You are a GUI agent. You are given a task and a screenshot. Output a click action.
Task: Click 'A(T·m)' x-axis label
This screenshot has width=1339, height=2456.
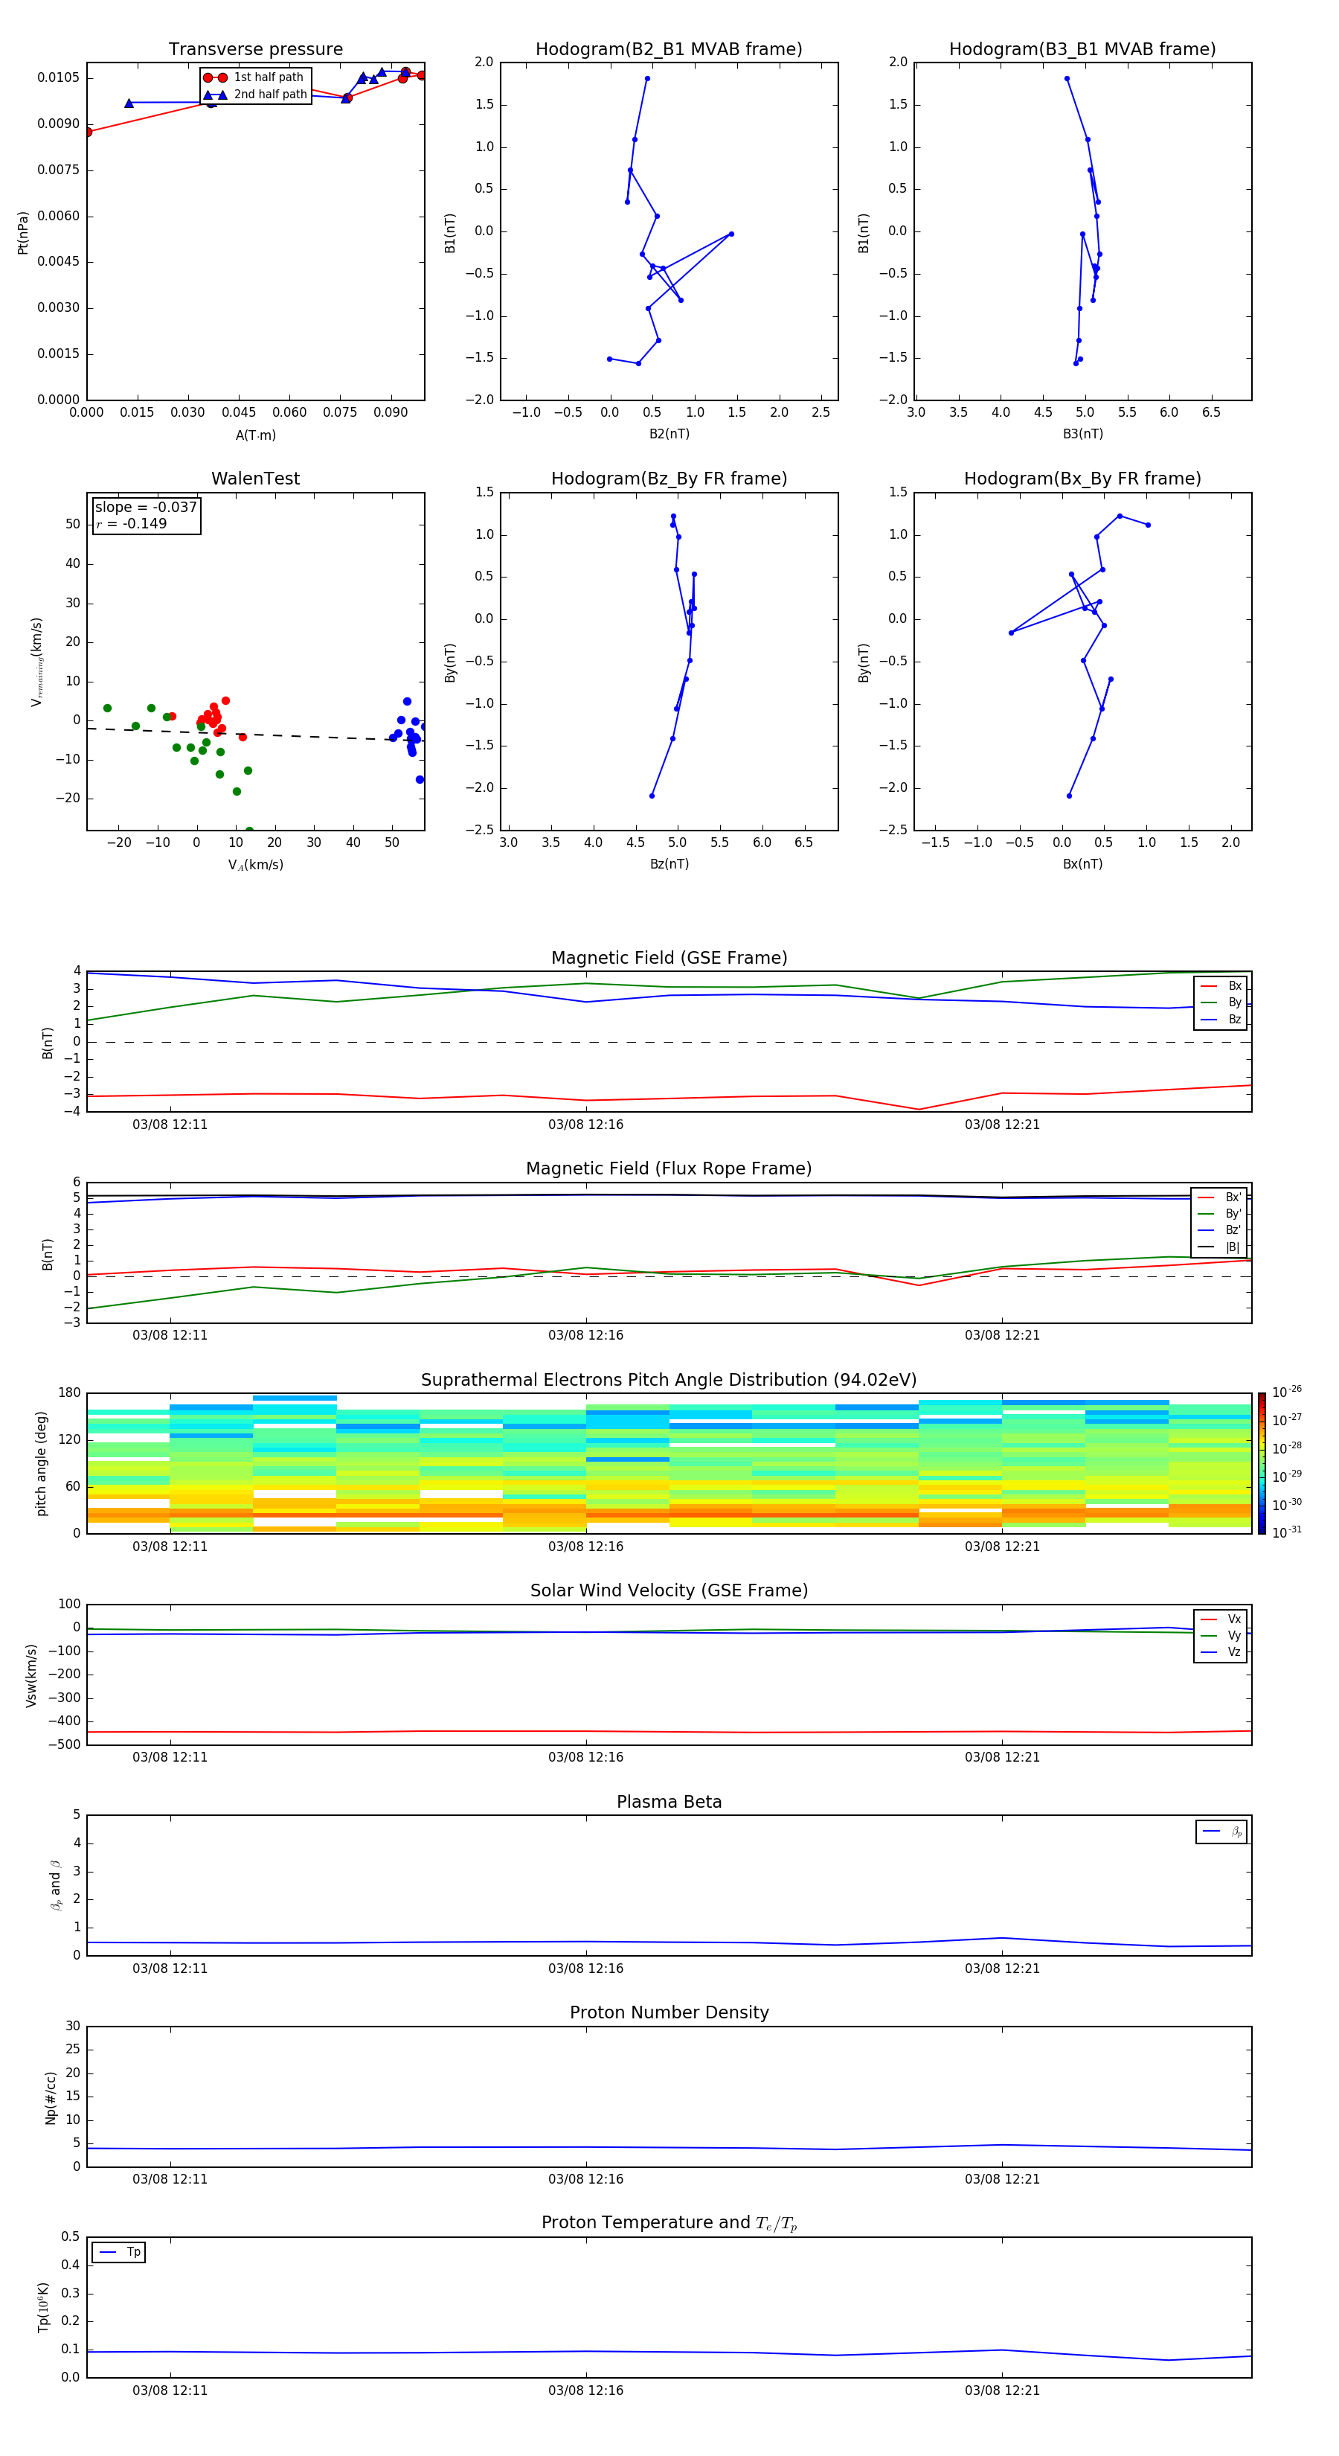255,435
